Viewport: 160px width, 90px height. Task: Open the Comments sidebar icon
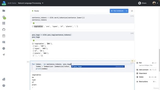4,42
